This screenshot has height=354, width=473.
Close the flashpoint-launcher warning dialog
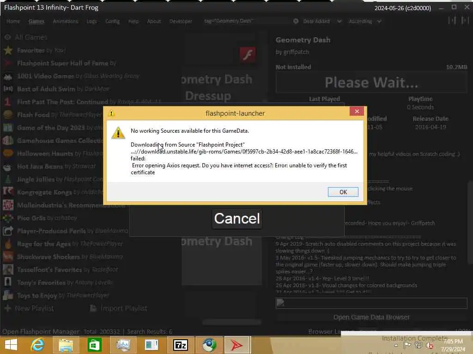click(x=357, y=112)
